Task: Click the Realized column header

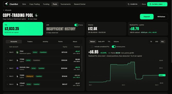Action: point(77,47)
